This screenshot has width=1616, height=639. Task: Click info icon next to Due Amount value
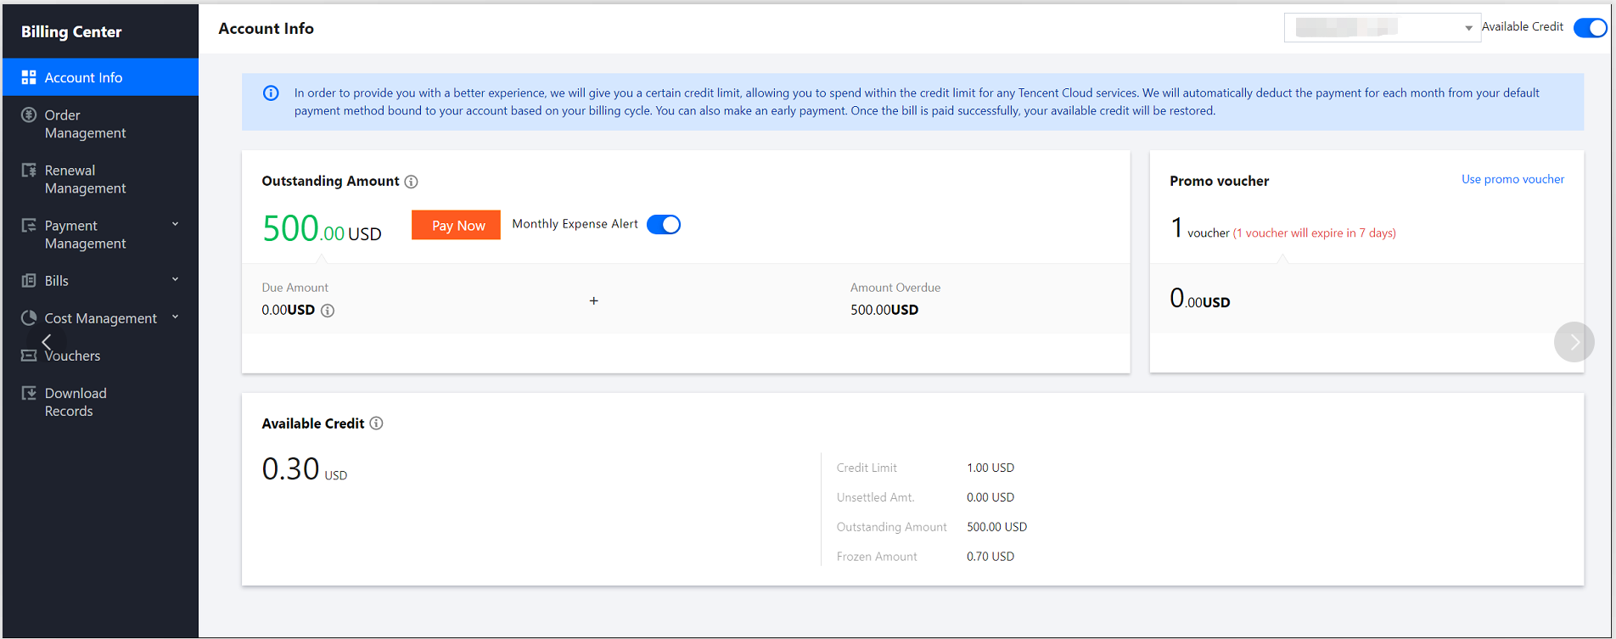pos(328,311)
